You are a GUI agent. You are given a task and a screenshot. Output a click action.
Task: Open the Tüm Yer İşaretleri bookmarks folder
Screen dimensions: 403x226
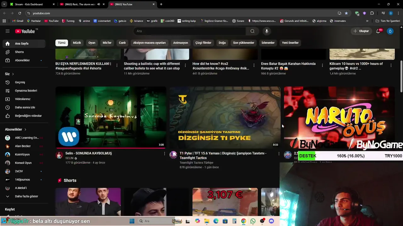tap(388, 21)
